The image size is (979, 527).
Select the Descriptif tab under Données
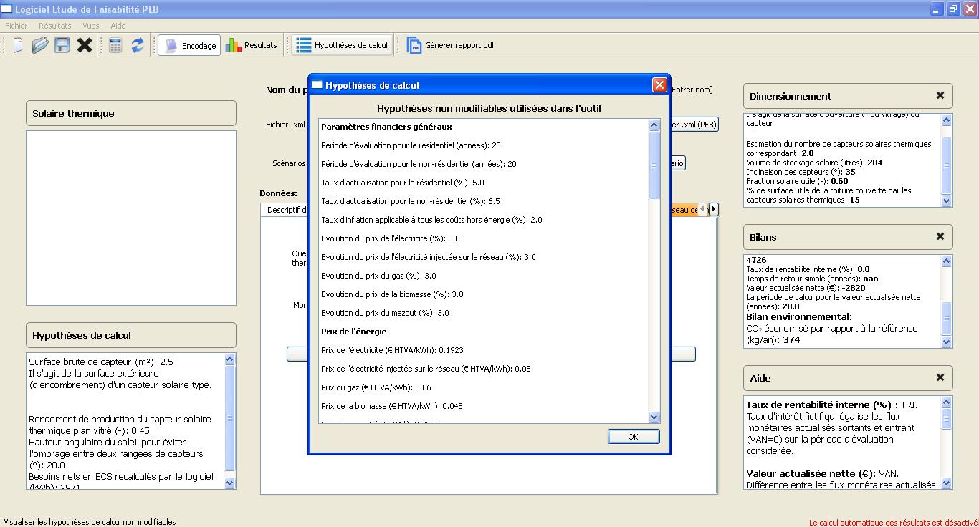(x=285, y=210)
